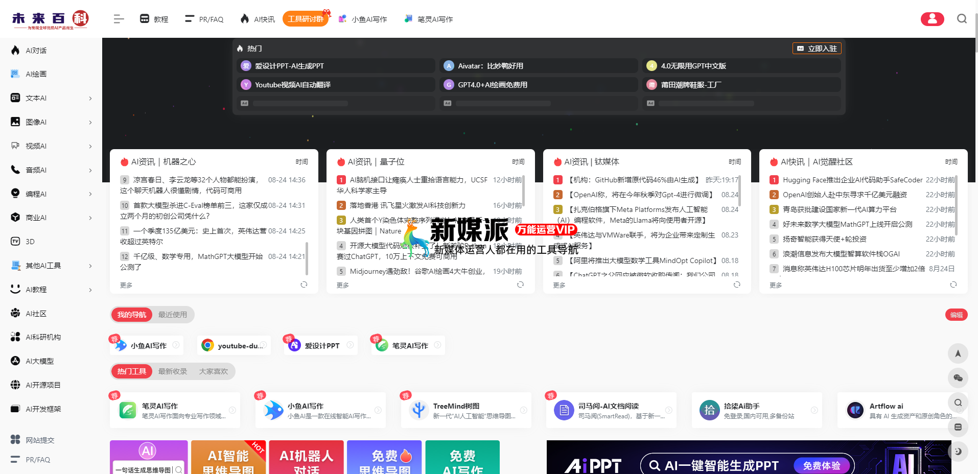Open AI对话 flame icon in sidebar

coord(15,50)
